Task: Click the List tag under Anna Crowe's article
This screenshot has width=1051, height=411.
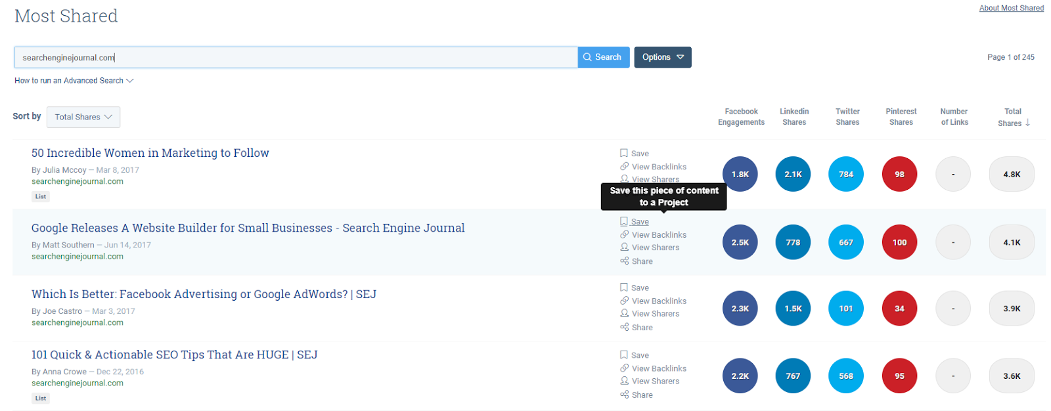Action: tap(41, 398)
